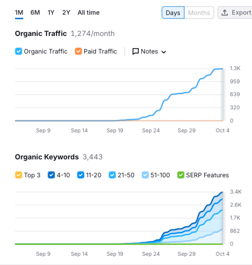The height and width of the screenshot is (265, 252).
Task: Click the Notes speech bubble icon
Action: pos(135,51)
